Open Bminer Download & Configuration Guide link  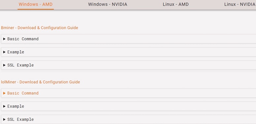point(40,28)
